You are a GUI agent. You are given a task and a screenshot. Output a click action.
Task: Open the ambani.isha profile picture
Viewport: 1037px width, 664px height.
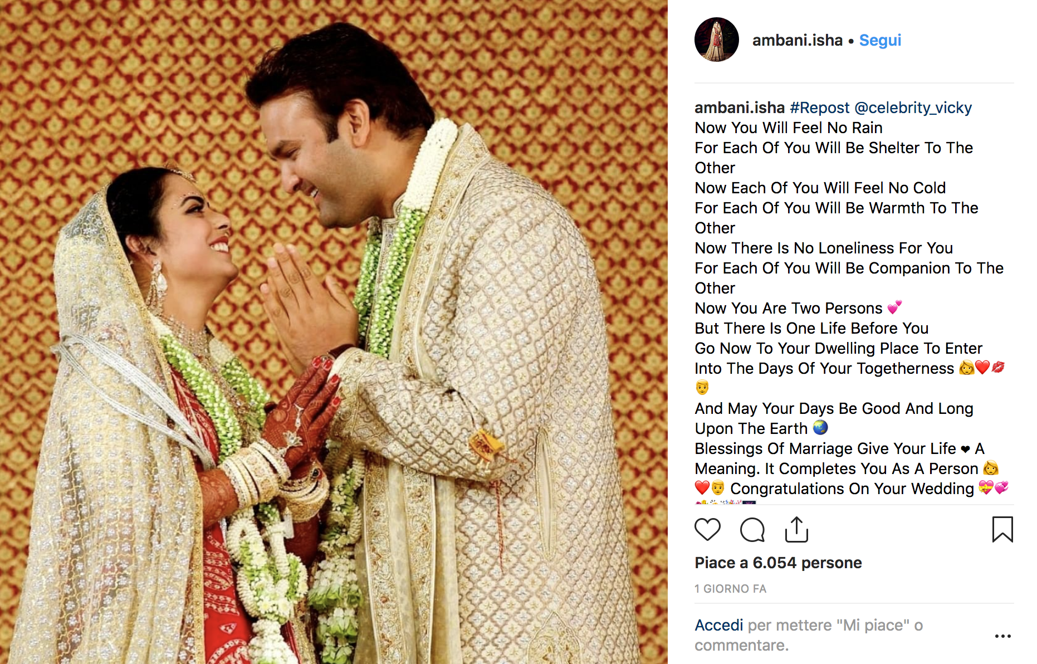pyautogui.click(x=717, y=40)
